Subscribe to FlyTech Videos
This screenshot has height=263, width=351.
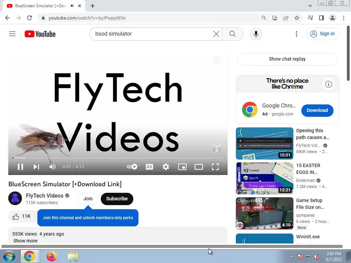click(117, 199)
